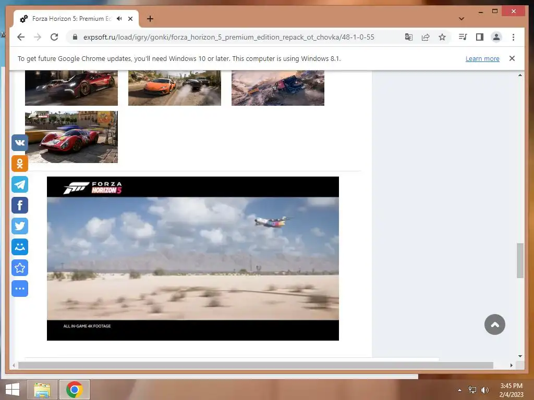Bookmark this tab with star icon
The image size is (534, 400).
[442, 37]
